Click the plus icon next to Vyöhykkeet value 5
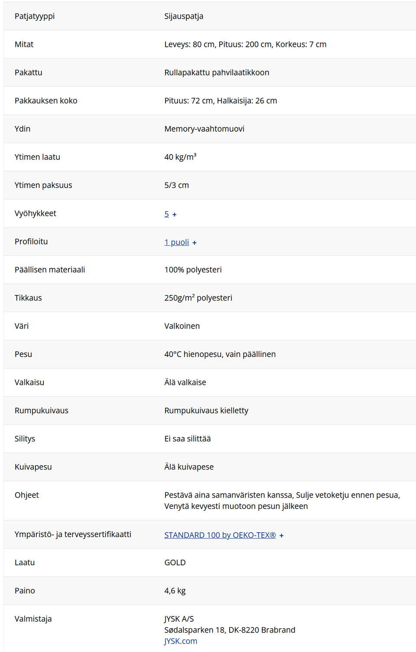Screen dimensions: 416x652 tap(174, 215)
